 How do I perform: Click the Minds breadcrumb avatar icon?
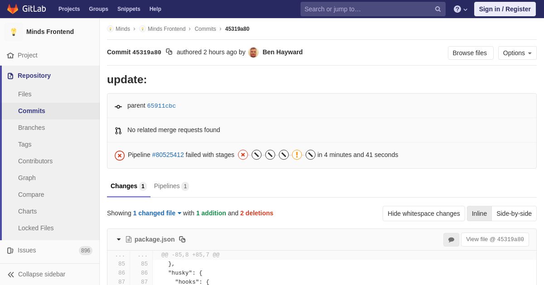[x=110, y=29]
